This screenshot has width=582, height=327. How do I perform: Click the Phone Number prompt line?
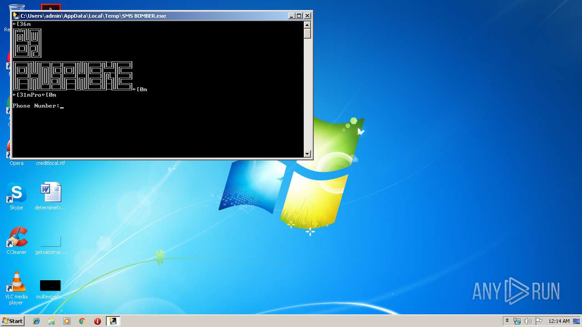pos(38,106)
